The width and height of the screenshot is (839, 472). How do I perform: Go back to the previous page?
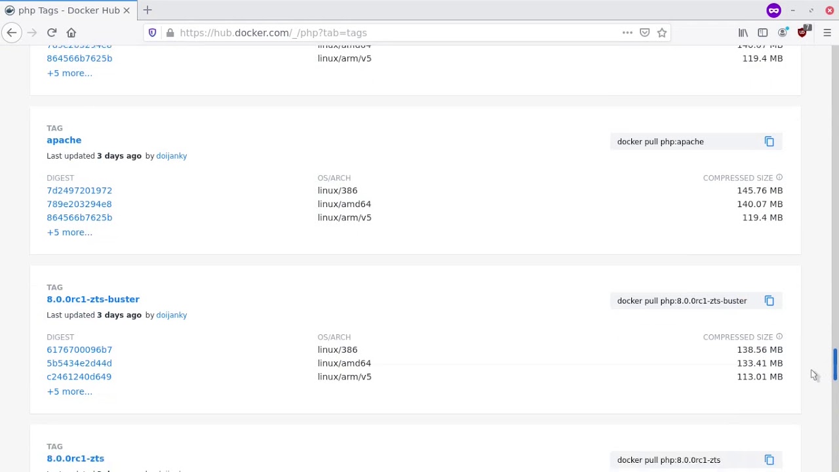coord(12,33)
